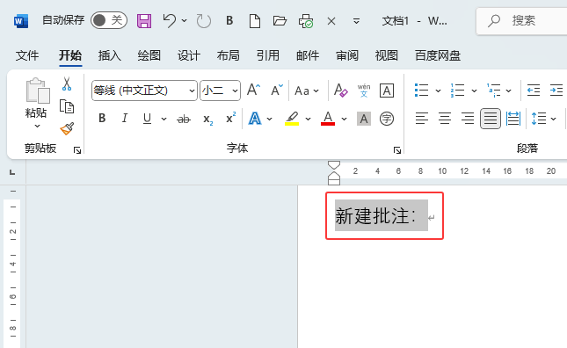Copy selection icon
This screenshot has height=348, width=567.
pyautogui.click(x=67, y=106)
